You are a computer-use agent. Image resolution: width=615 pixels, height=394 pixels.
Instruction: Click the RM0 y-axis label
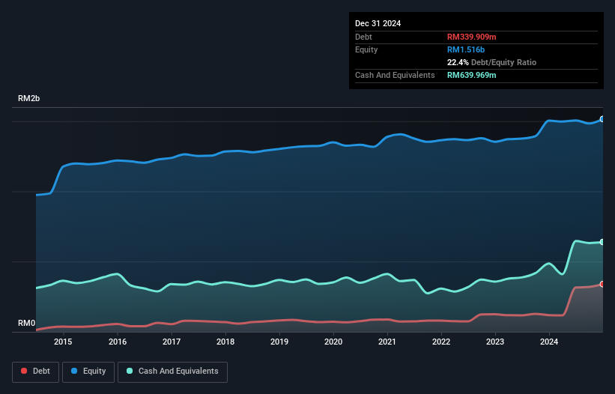coord(27,324)
